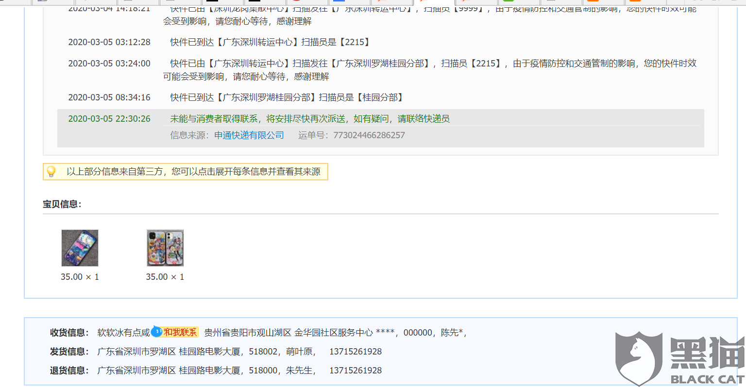Switch to the second browser tab from left
This screenshot has width=746, height=387.
point(52,2)
